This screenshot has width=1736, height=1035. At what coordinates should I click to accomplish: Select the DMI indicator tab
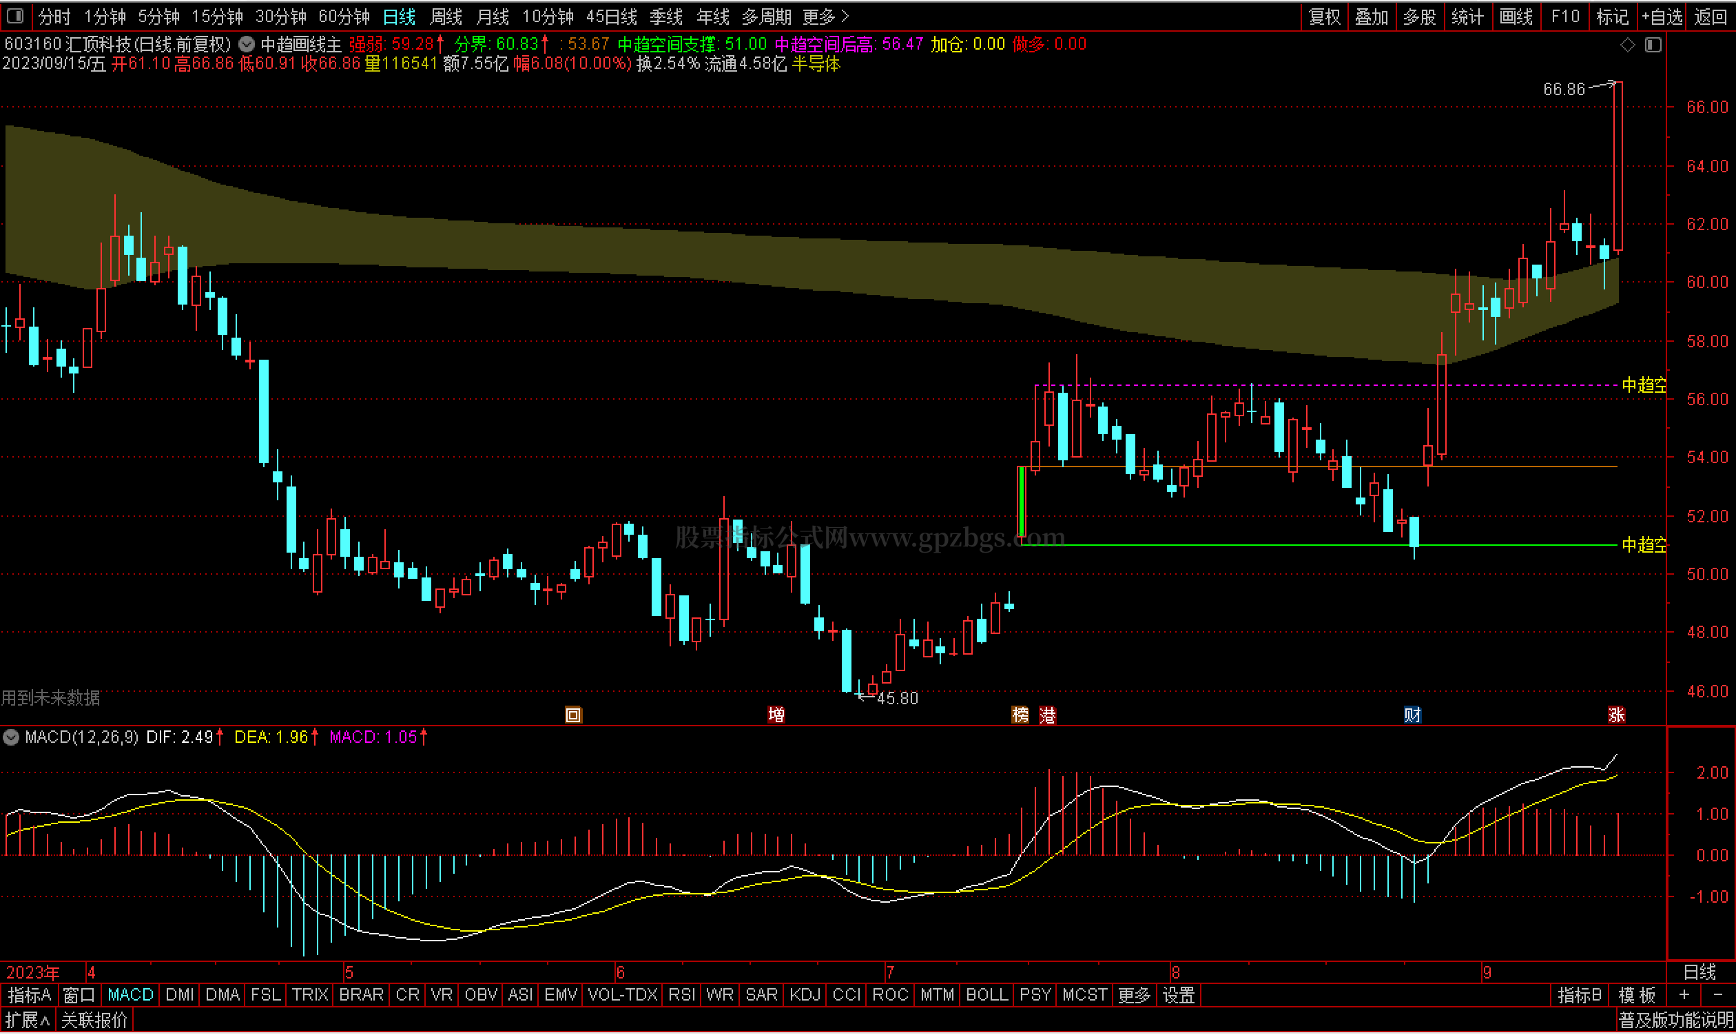[180, 996]
